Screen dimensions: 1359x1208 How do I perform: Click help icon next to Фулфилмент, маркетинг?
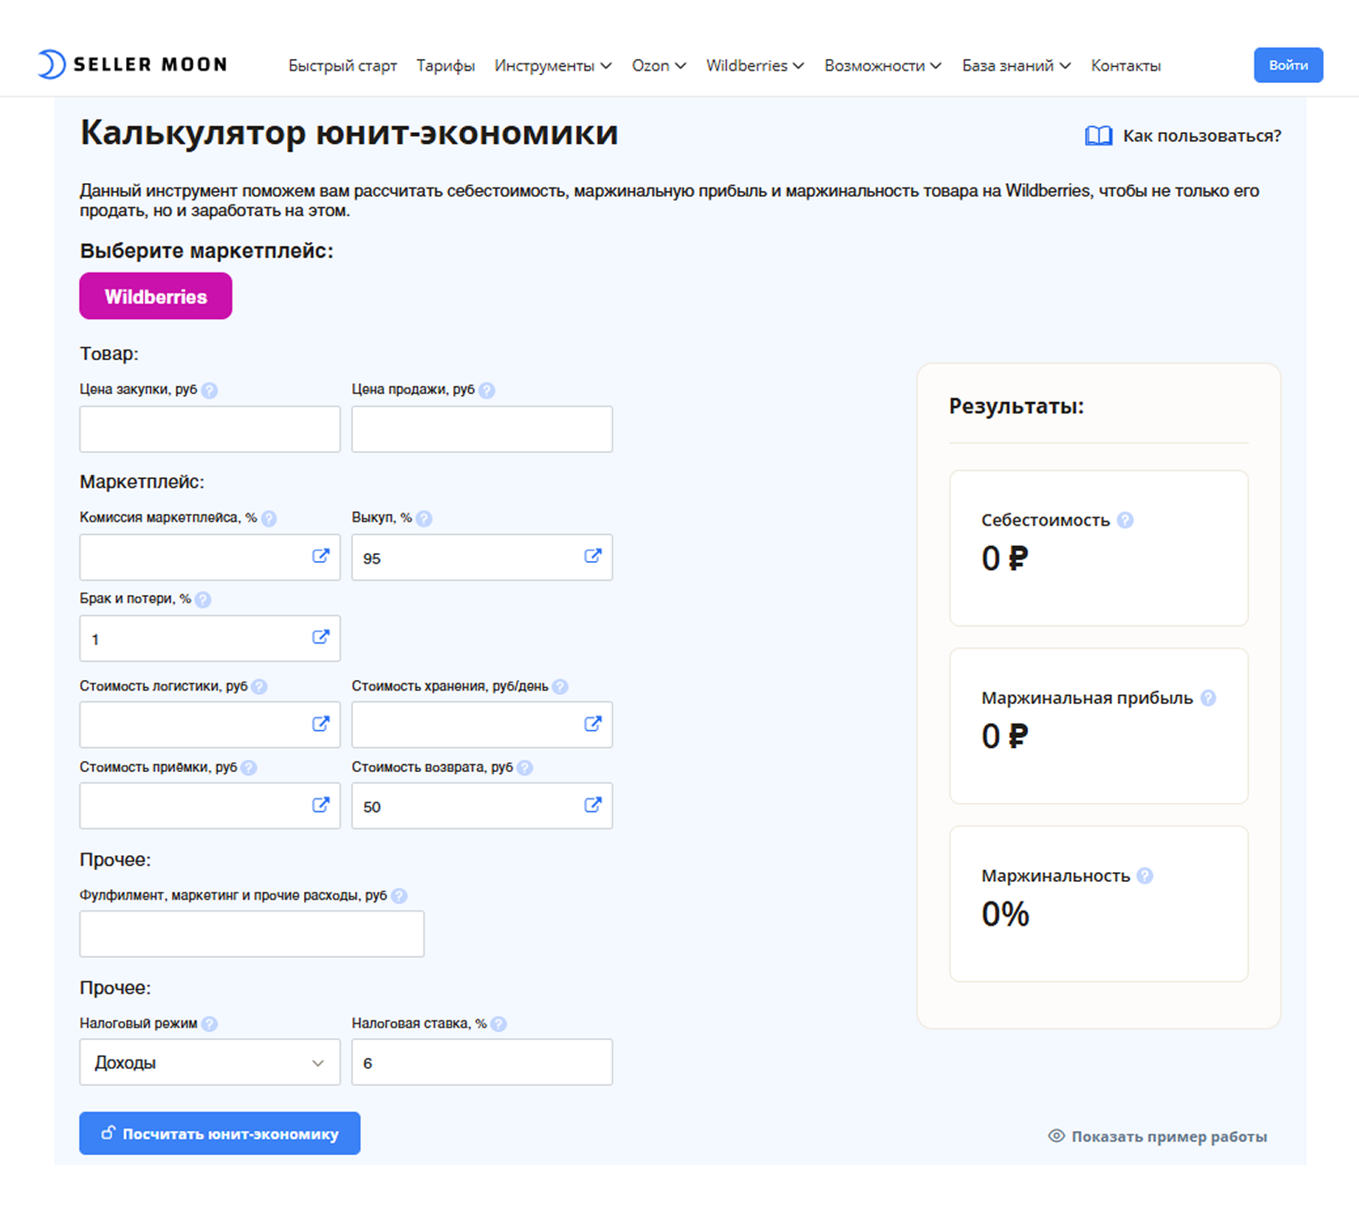(x=399, y=896)
